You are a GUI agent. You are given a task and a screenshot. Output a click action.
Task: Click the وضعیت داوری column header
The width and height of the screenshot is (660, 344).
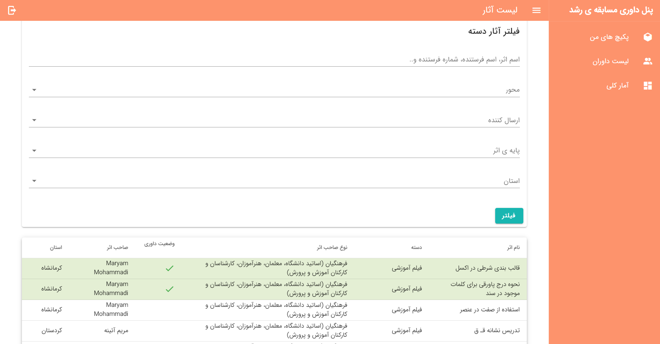(159, 244)
